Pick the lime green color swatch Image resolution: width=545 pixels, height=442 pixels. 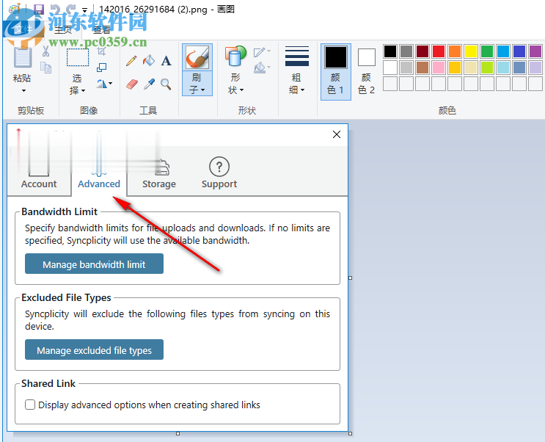[x=487, y=68]
